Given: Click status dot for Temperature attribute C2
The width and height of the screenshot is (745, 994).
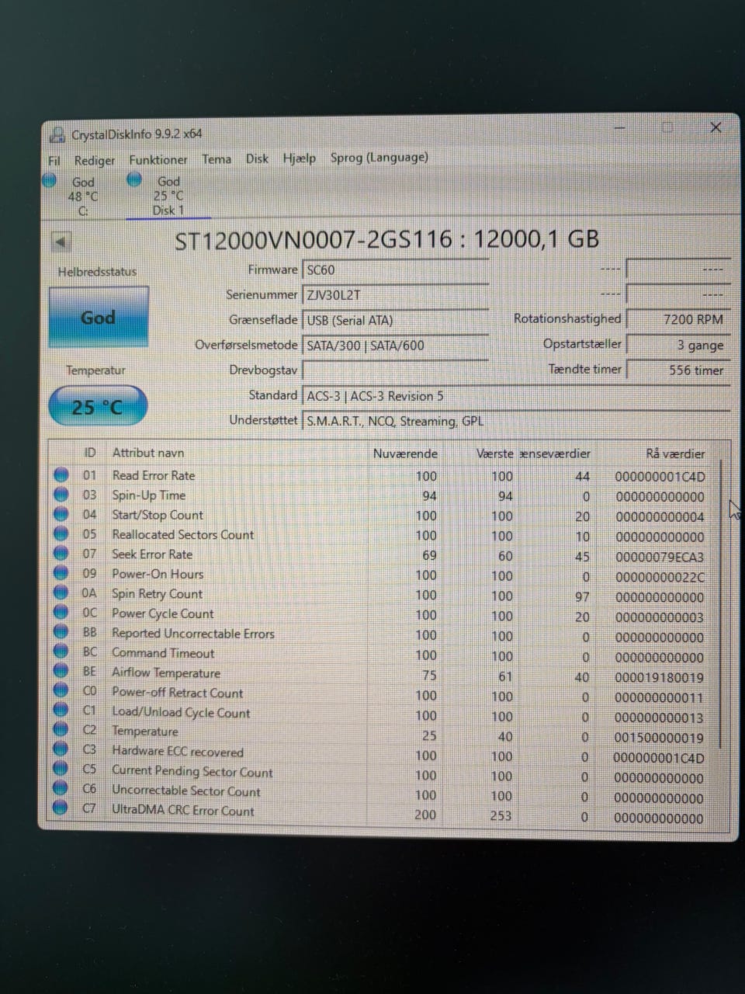Looking at the screenshot, I should point(61,730).
